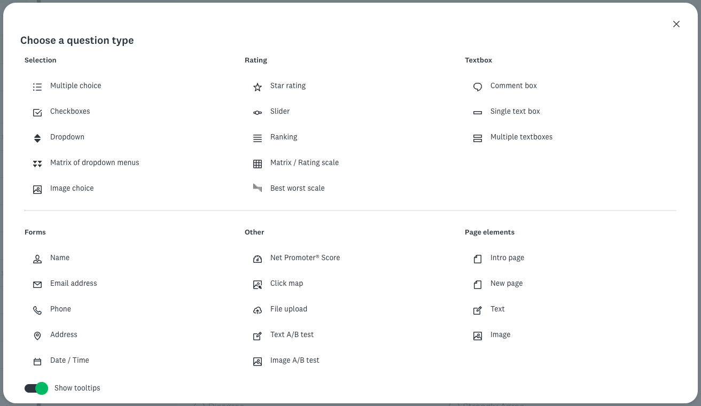This screenshot has height=406, width=701.
Task: Click the Image page element icon
Action: click(478, 336)
